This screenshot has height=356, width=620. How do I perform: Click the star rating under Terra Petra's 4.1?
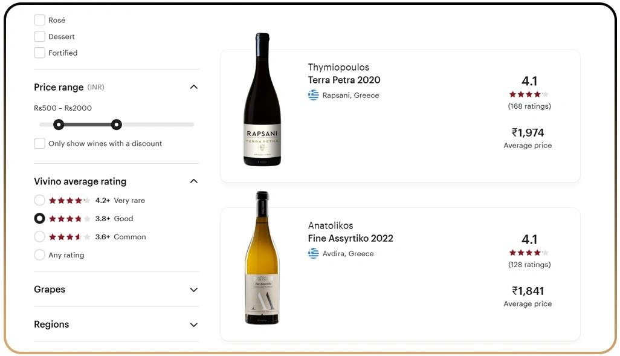(529, 94)
